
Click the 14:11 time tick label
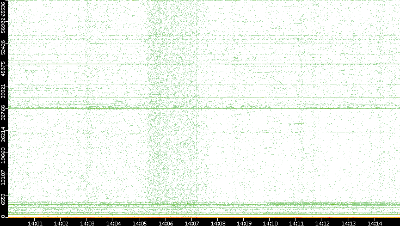coord(296,222)
